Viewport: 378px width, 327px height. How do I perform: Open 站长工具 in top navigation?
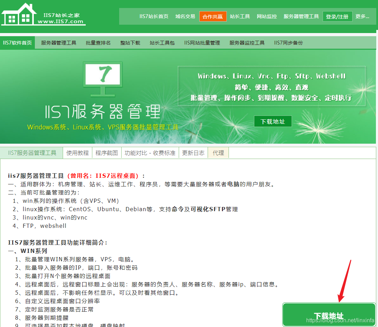tap(240, 16)
